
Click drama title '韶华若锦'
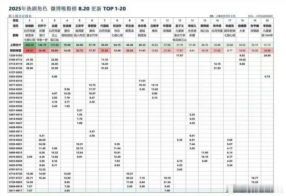(x=230, y=31)
